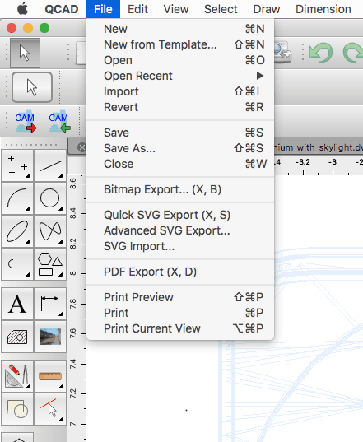
Task: Expand the Open Recent submenu
Action: [x=180, y=76]
